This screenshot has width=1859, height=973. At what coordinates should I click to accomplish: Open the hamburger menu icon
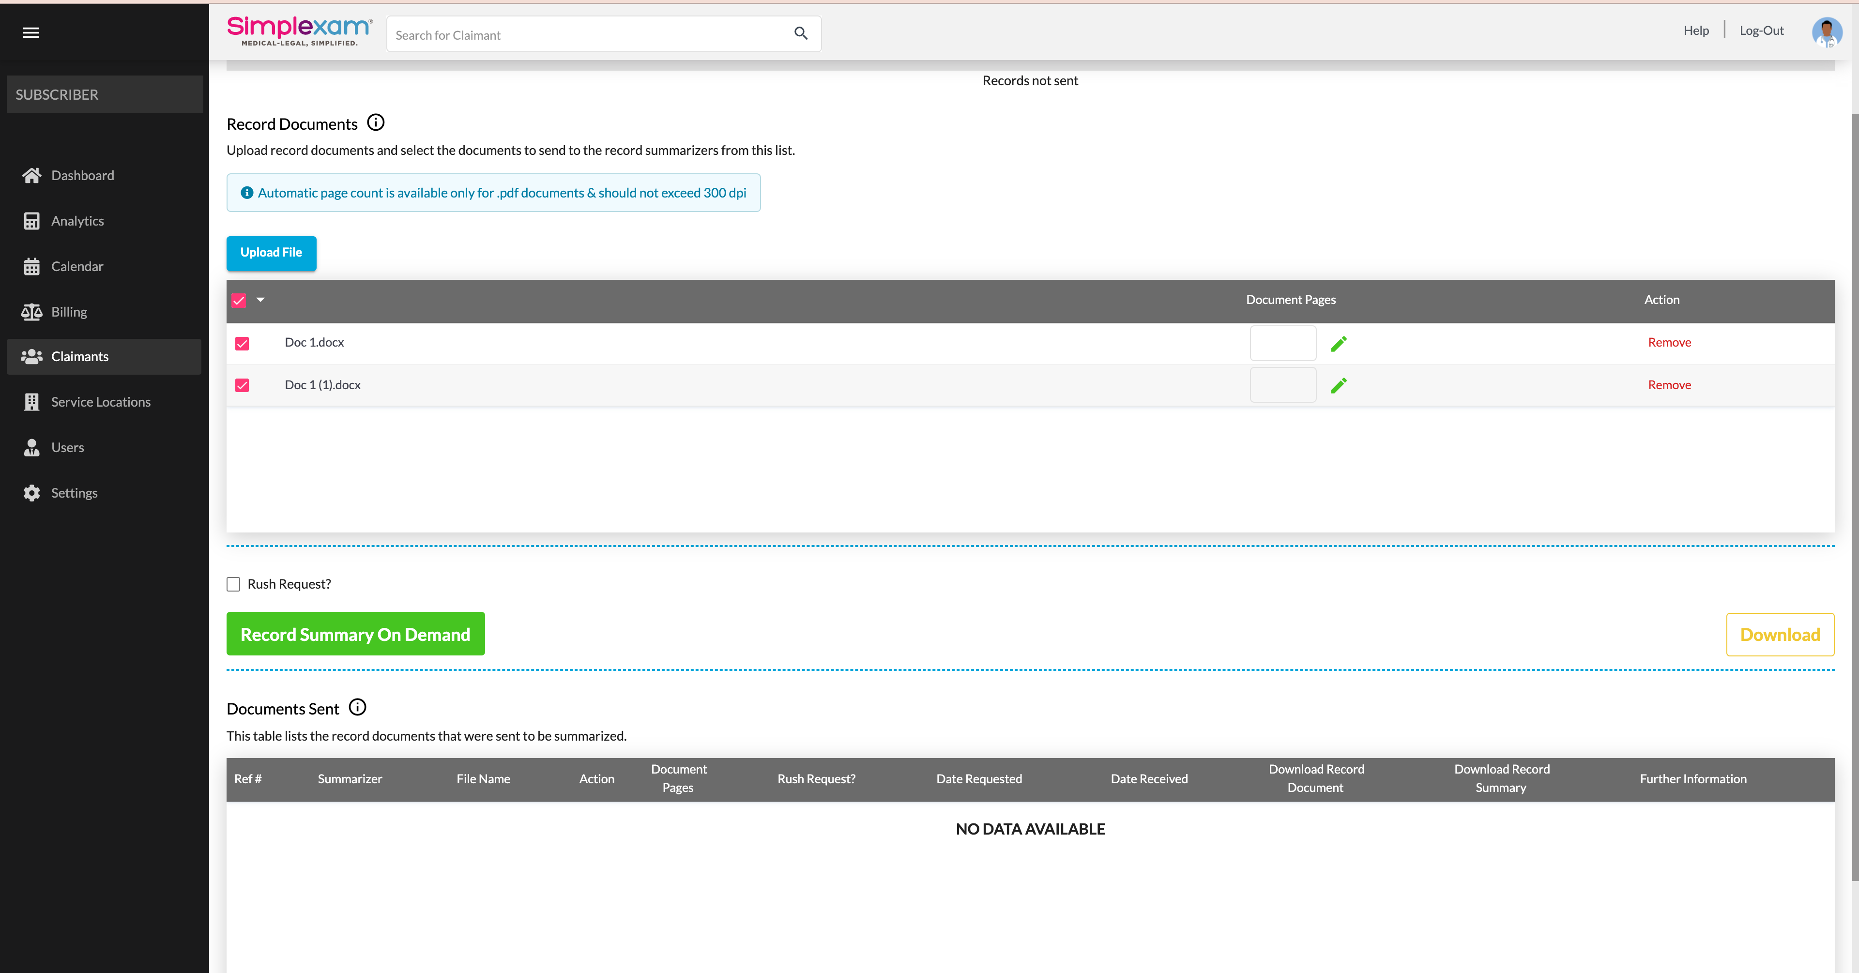click(x=30, y=32)
